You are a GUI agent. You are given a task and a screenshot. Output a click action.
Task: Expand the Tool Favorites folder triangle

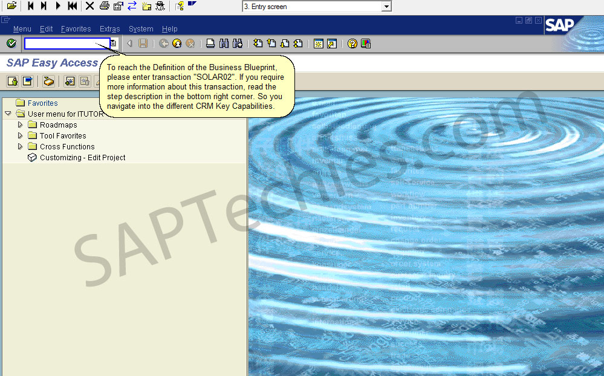coord(21,135)
